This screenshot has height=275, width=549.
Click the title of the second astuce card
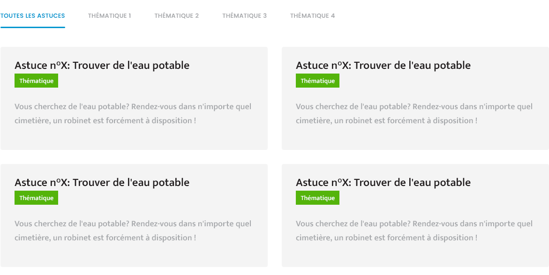point(383,65)
